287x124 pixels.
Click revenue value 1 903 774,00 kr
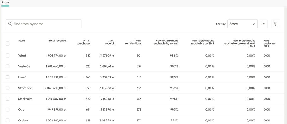pyautogui.click(x=56, y=55)
